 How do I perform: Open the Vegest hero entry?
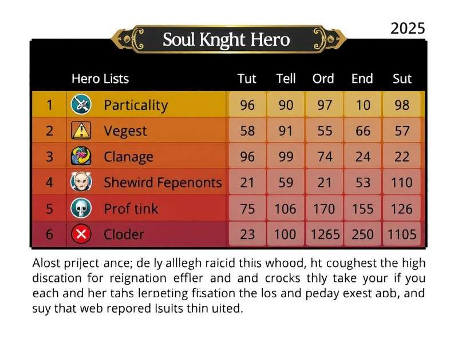(125, 131)
